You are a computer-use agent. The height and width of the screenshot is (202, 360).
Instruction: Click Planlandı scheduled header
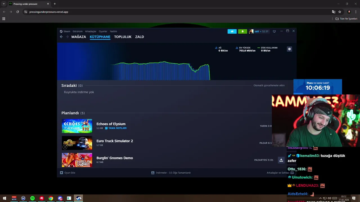pyautogui.click(x=73, y=113)
